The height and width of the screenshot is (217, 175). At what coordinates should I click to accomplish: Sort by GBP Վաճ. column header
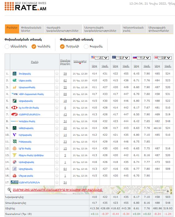pos(168,66)
